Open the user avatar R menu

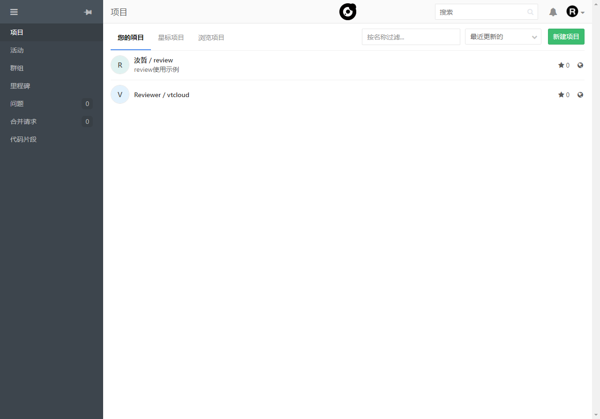575,12
